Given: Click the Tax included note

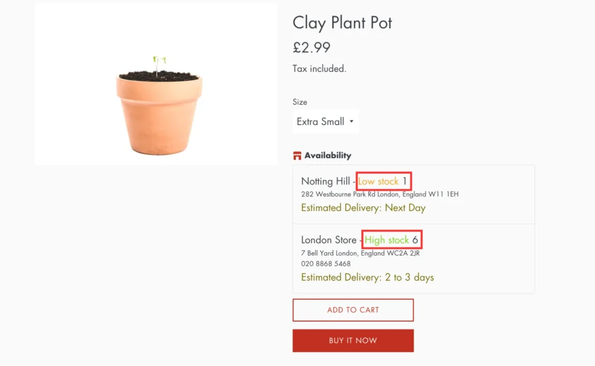Looking at the screenshot, I should [x=319, y=69].
